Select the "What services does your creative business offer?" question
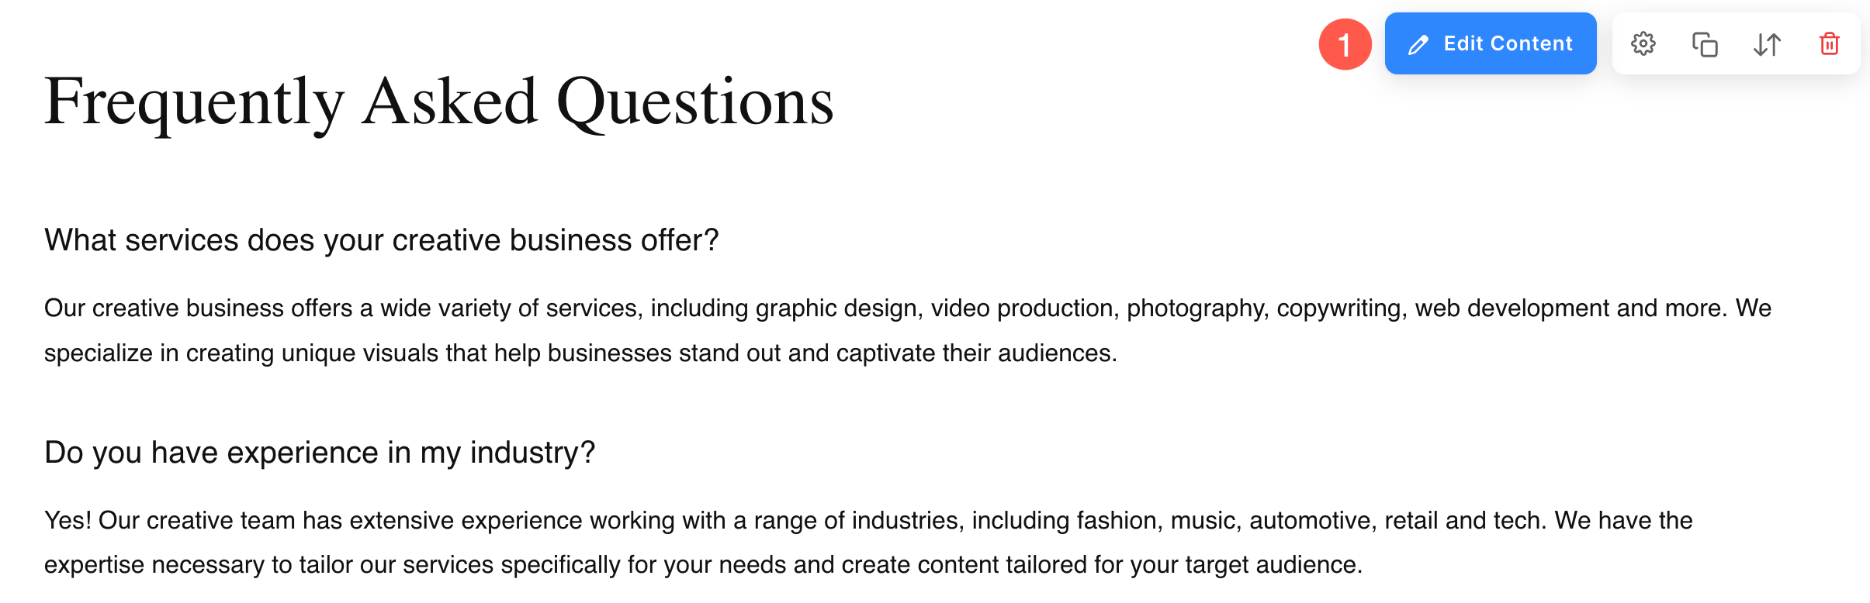The width and height of the screenshot is (1870, 603). tap(381, 240)
